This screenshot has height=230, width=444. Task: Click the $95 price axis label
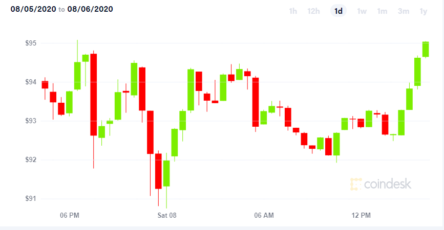[x=31, y=43]
